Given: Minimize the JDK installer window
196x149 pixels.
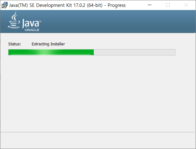Looking at the screenshot, I should [150, 5].
